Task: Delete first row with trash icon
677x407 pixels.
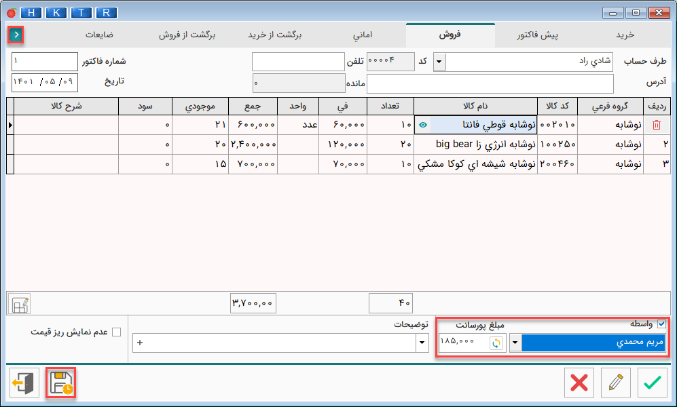Action: click(656, 125)
